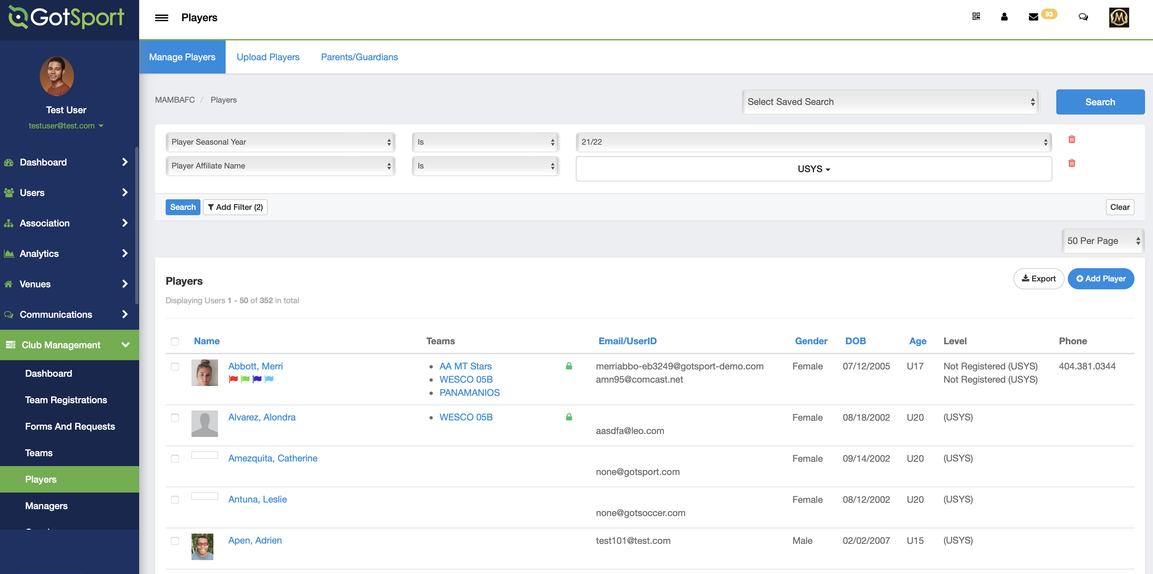The width and height of the screenshot is (1153, 574).
Task: Open the hamburger menu icon
Action: (162, 18)
